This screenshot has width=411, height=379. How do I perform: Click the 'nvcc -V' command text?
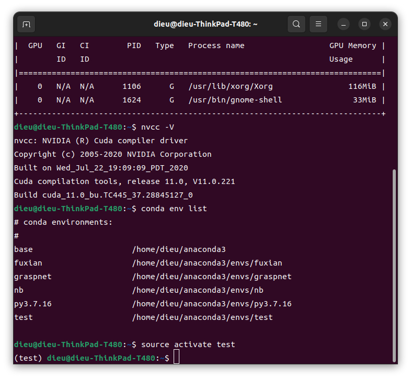coord(157,127)
